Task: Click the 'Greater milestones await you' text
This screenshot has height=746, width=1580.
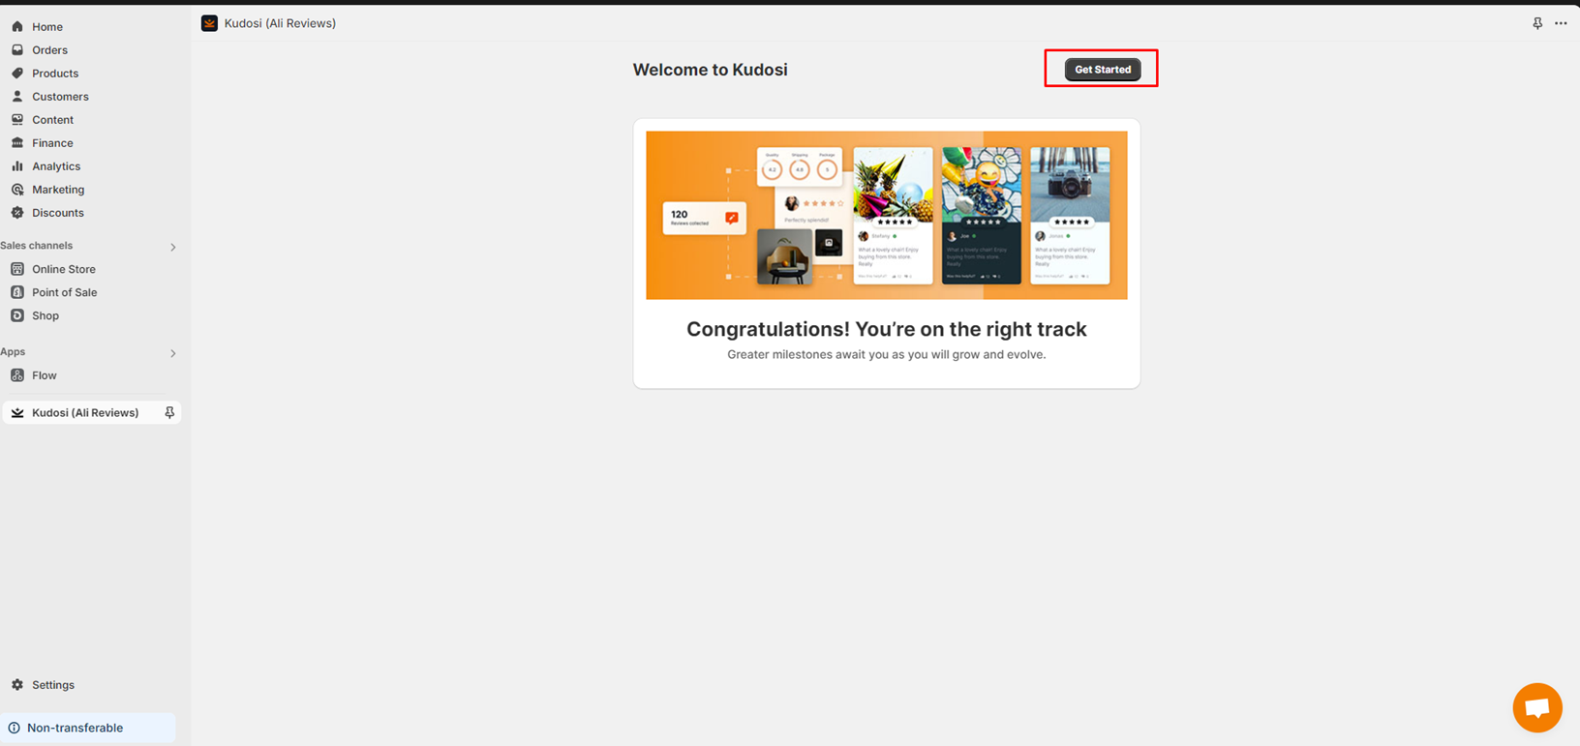Action: [887, 354]
